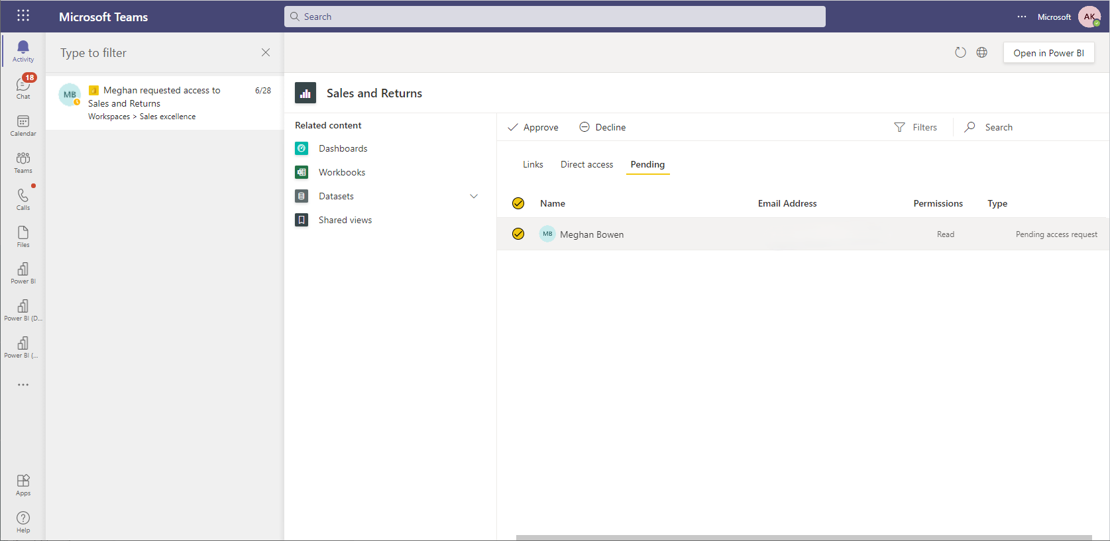Click the Microsoft Teams title text

pyautogui.click(x=103, y=17)
